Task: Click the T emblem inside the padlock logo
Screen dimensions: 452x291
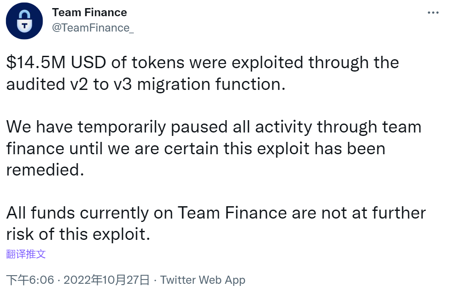Action: click(24, 26)
